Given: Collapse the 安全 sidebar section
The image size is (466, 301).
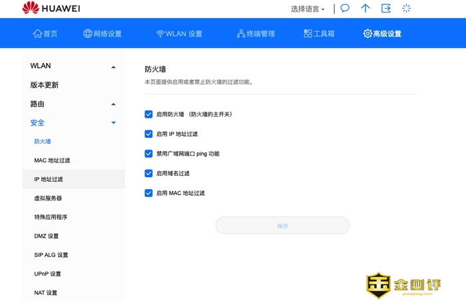Looking at the screenshot, I should tap(113, 123).
